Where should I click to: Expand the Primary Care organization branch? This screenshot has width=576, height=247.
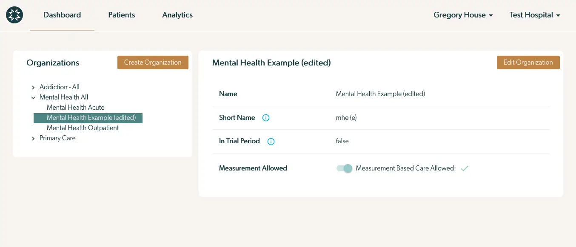[33, 138]
